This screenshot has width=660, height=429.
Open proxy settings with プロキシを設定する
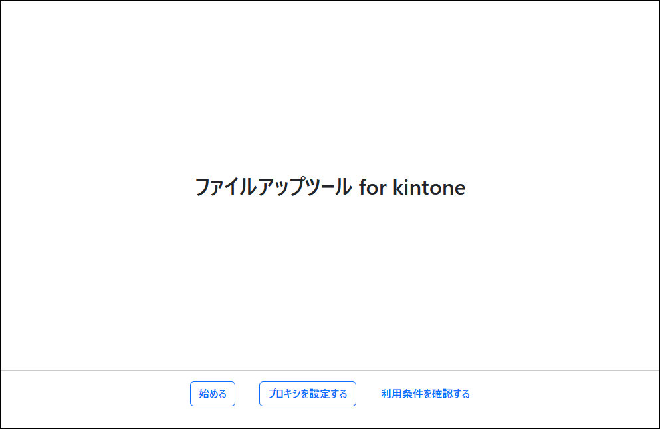tap(307, 394)
